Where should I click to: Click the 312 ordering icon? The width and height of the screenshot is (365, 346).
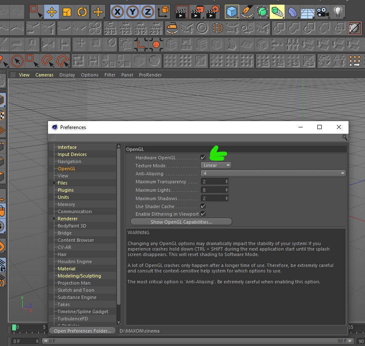(141, 28)
